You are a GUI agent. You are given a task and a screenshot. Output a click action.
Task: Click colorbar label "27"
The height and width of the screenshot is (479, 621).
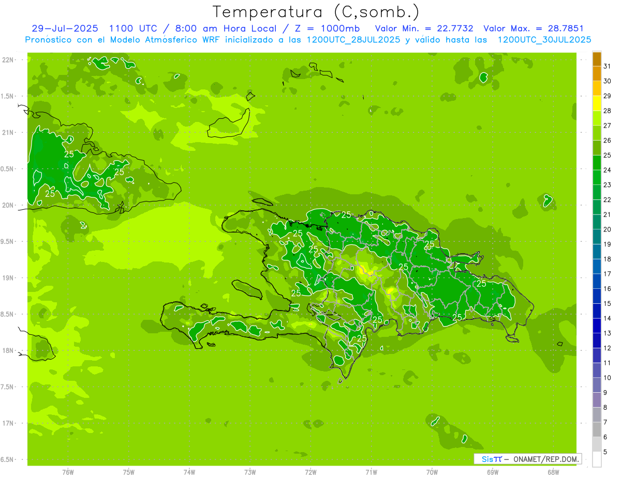click(x=608, y=126)
